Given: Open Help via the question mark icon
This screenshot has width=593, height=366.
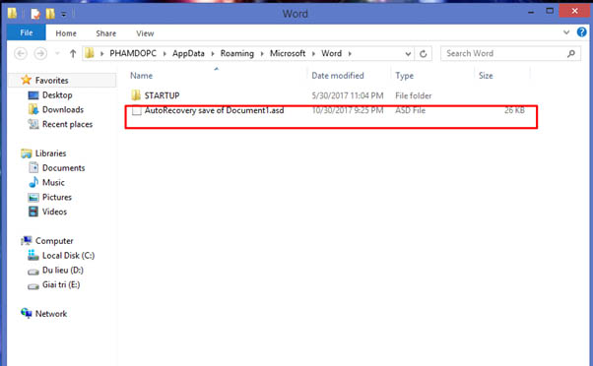Looking at the screenshot, I should click(581, 32).
